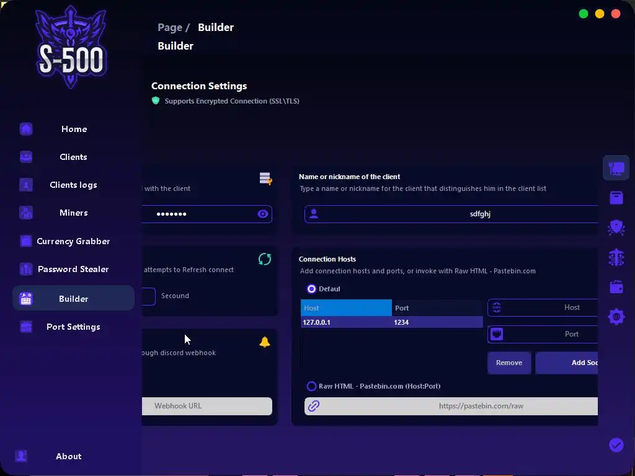Click the Currency Grabber clipboard icon
Screen dimensions: 635x476
(26, 241)
